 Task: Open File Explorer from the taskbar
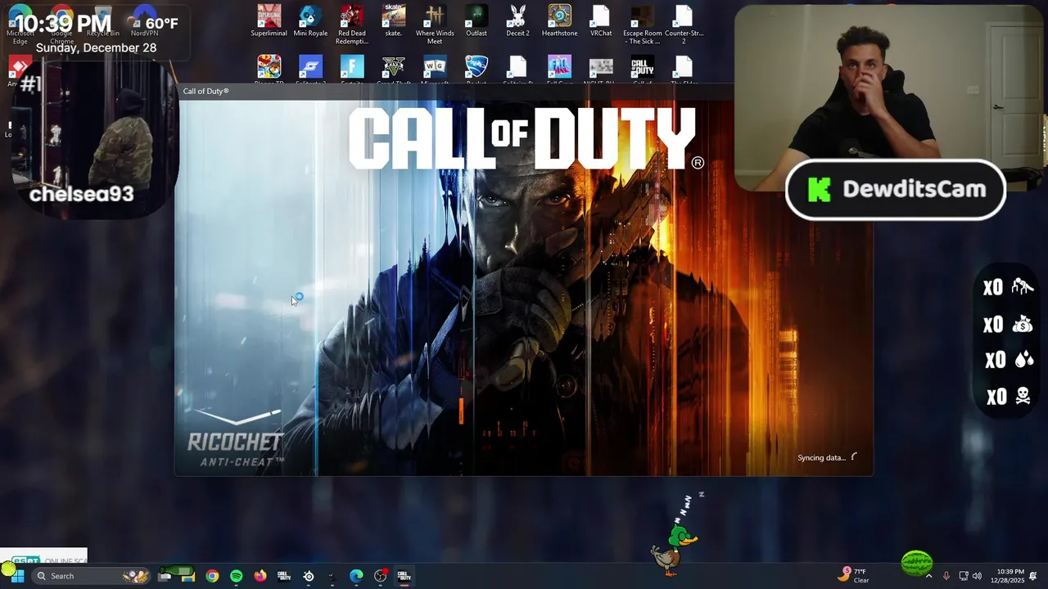point(188,576)
